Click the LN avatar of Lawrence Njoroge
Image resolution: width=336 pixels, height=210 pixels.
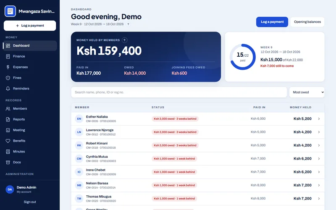pos(79,132)
